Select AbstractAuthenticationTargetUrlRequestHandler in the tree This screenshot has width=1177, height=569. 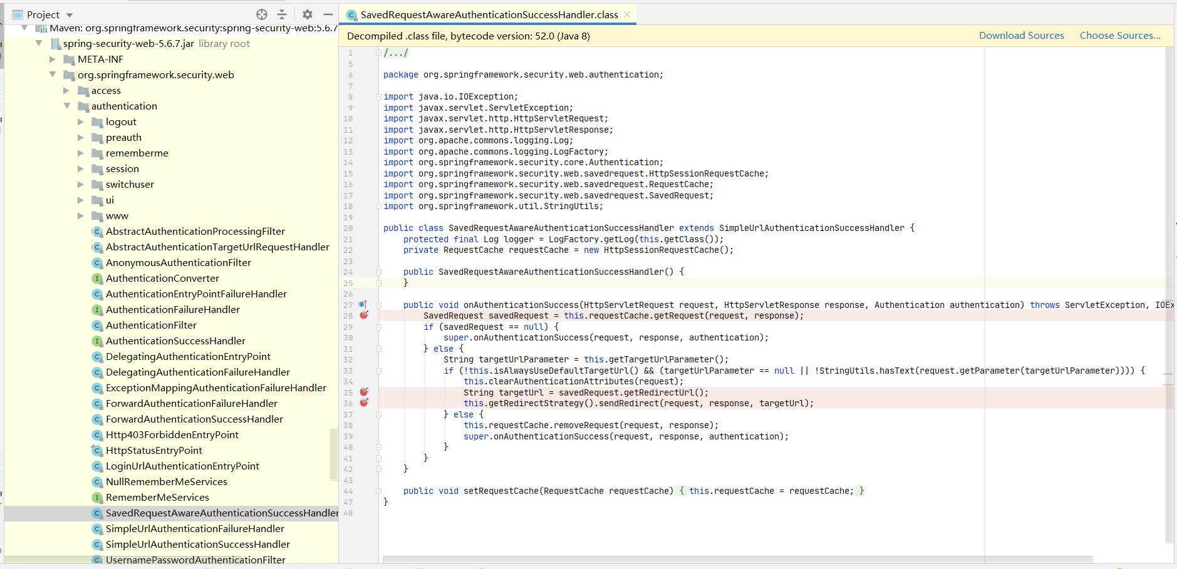217,247
